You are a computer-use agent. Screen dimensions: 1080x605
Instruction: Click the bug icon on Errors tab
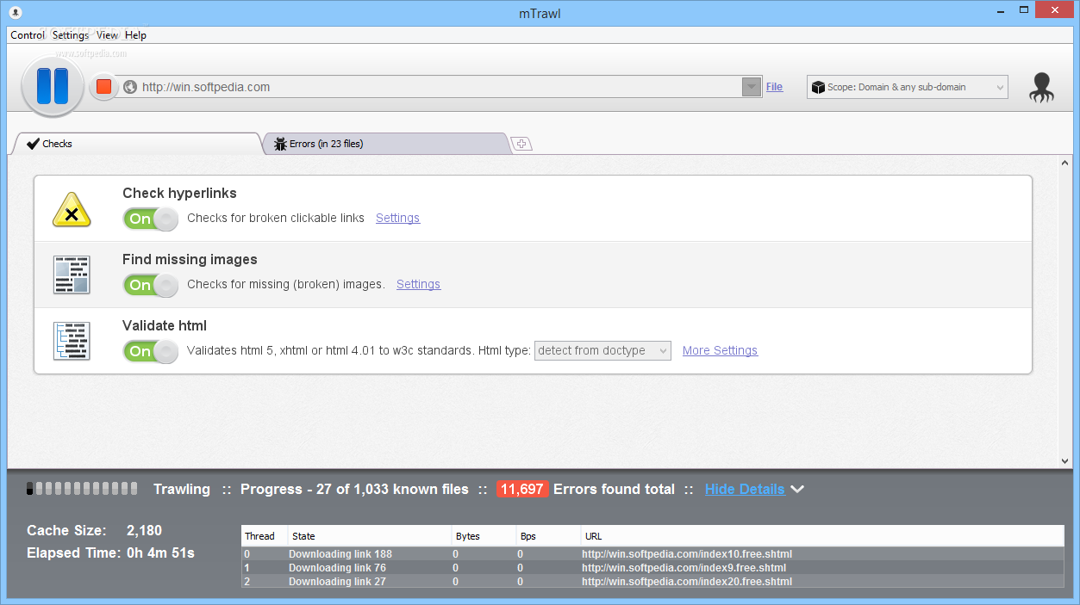pyautogui.click(x=280, y=144)
